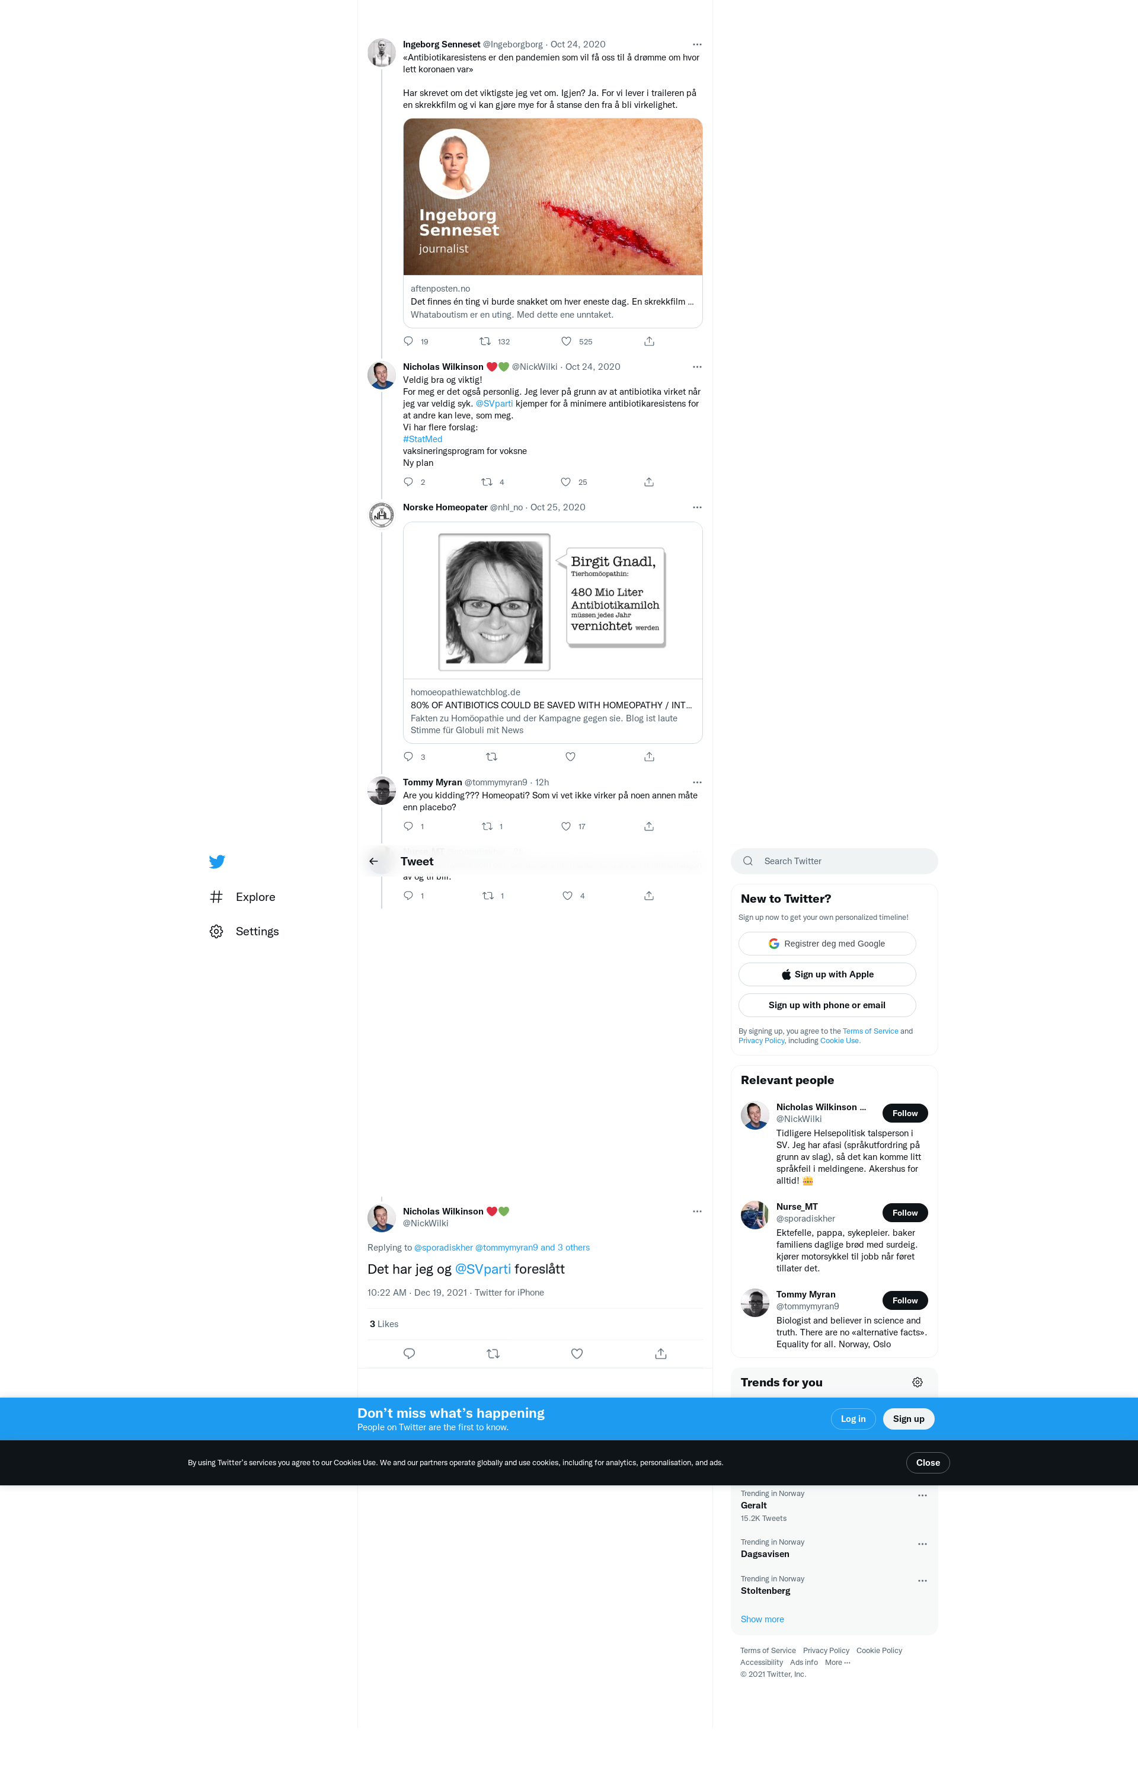Share Nicholas Wilkinson's Oct 24 tweet
This screenshot has height=1790, width=1138.
coord(649,482)
